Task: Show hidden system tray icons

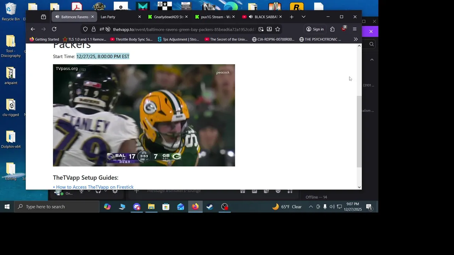Action: pos(311,206)
